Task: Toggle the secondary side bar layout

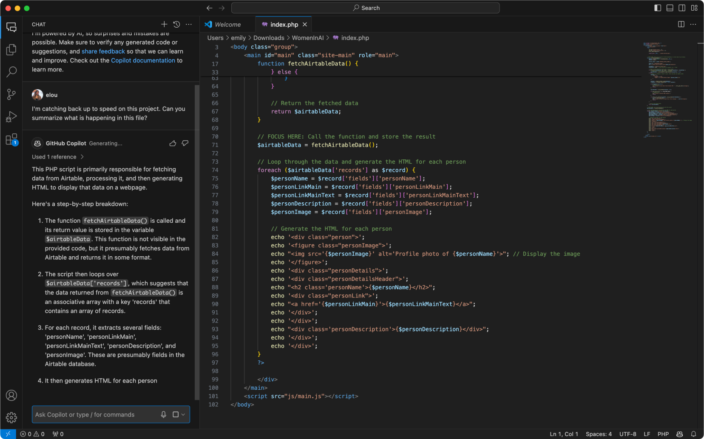Action: pyautogui.click(x=682, y=8)
